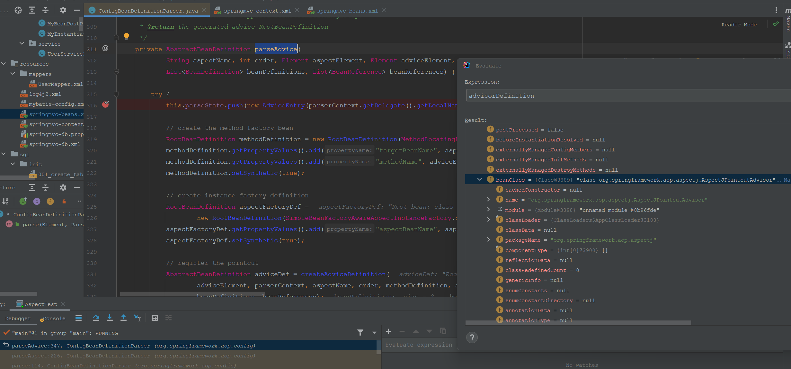Click the intention lightbulb at line 310
Viewport: 791px width, 369px height.
pyautogui.click(x=126, y=36)
